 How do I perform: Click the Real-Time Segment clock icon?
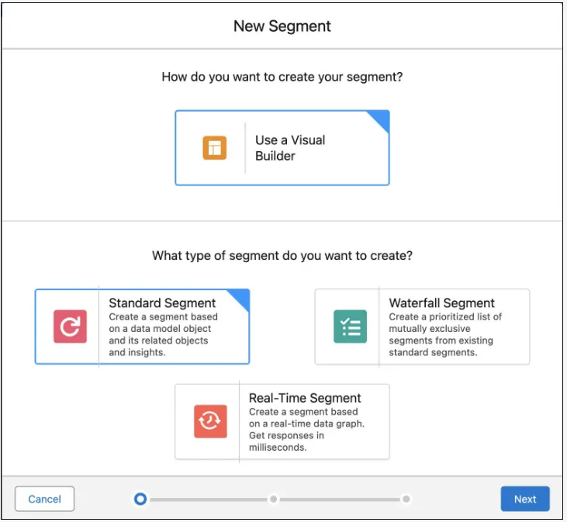click(210, 421)
